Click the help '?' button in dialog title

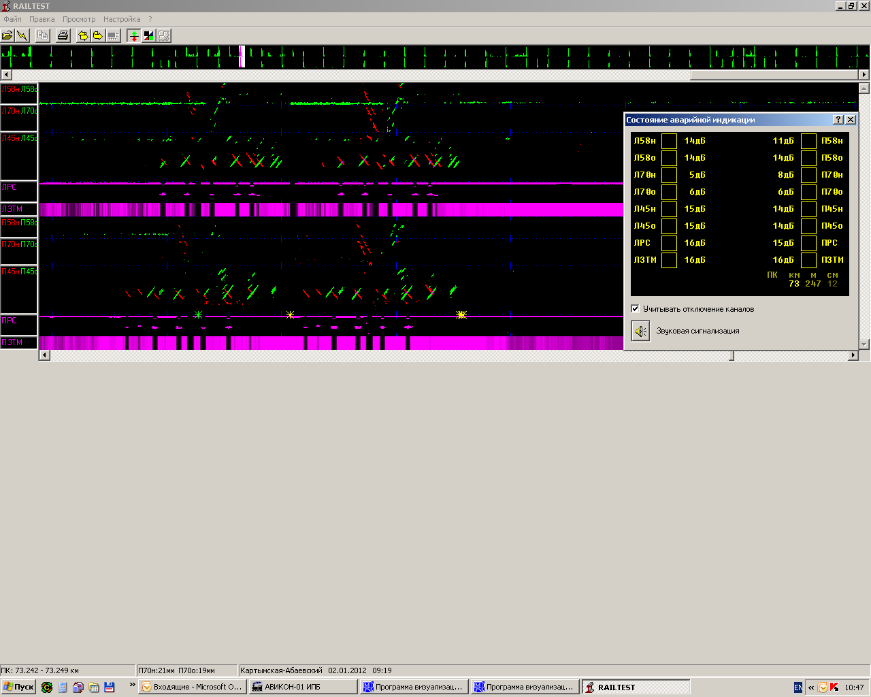coord(838,120)
